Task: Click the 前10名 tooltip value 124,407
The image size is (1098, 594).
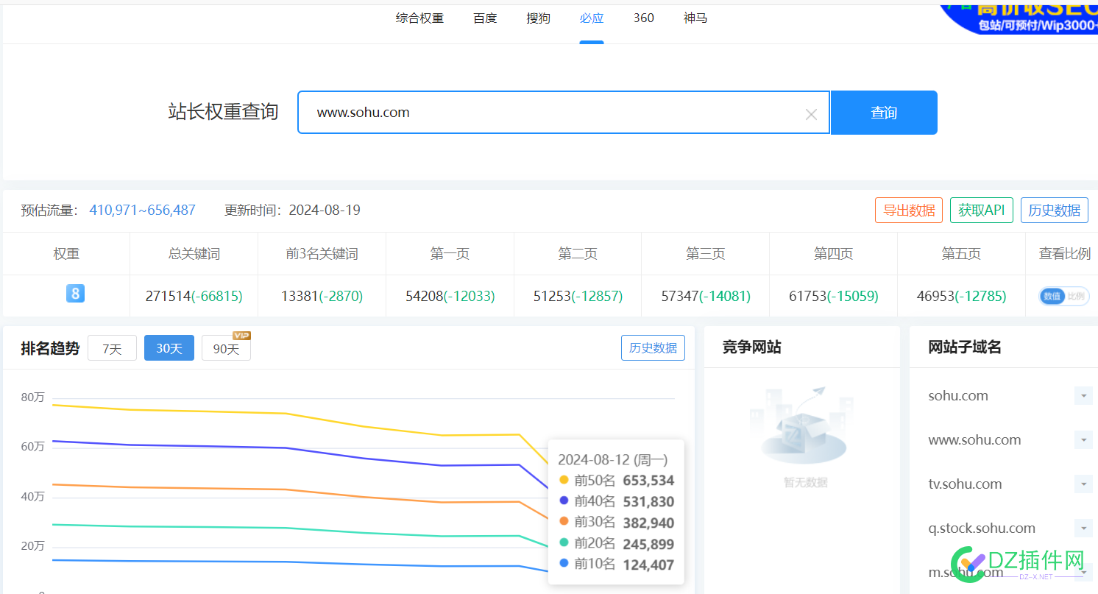Action: (x=648, y=565)
